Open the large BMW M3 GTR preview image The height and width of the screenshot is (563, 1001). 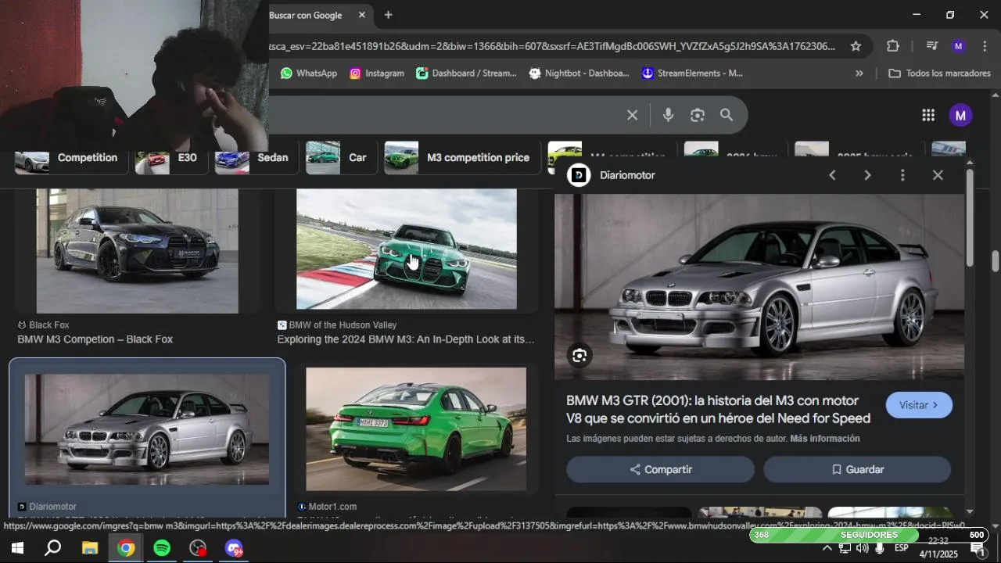coord(759,287)
